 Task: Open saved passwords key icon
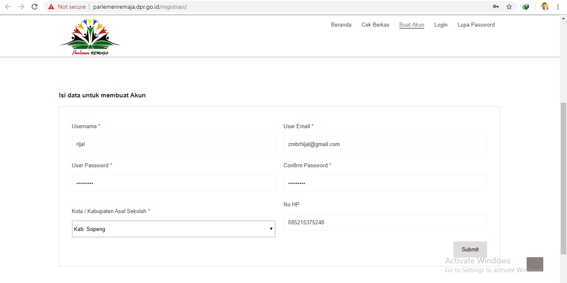click(495, 7)
